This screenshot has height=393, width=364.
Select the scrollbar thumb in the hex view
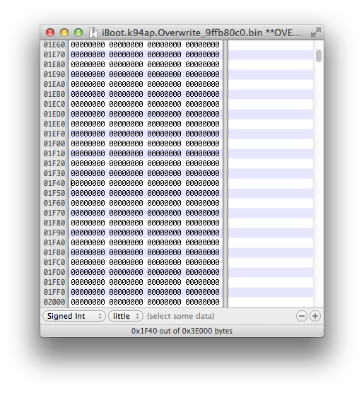[x=319, y=56]
